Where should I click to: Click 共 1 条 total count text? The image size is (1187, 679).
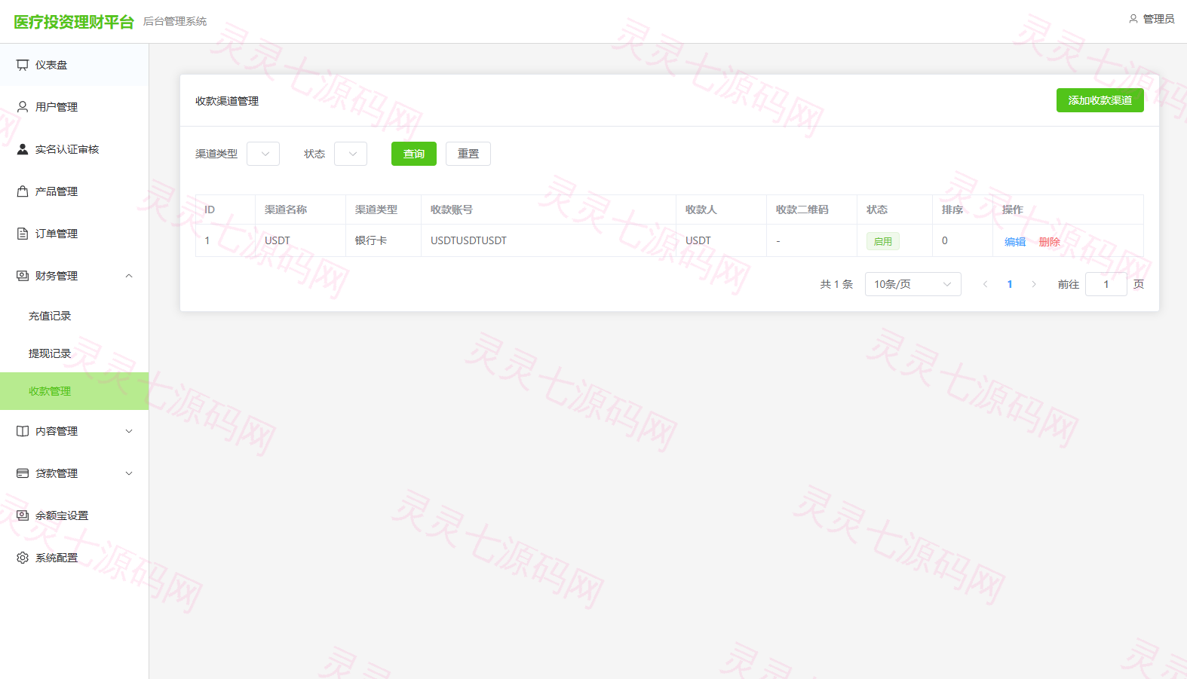pyautogui.click(x=836, y=284)
